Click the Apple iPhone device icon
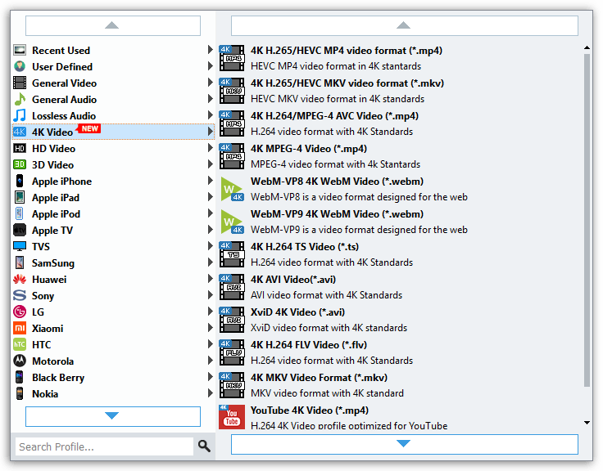 (20, 181)
